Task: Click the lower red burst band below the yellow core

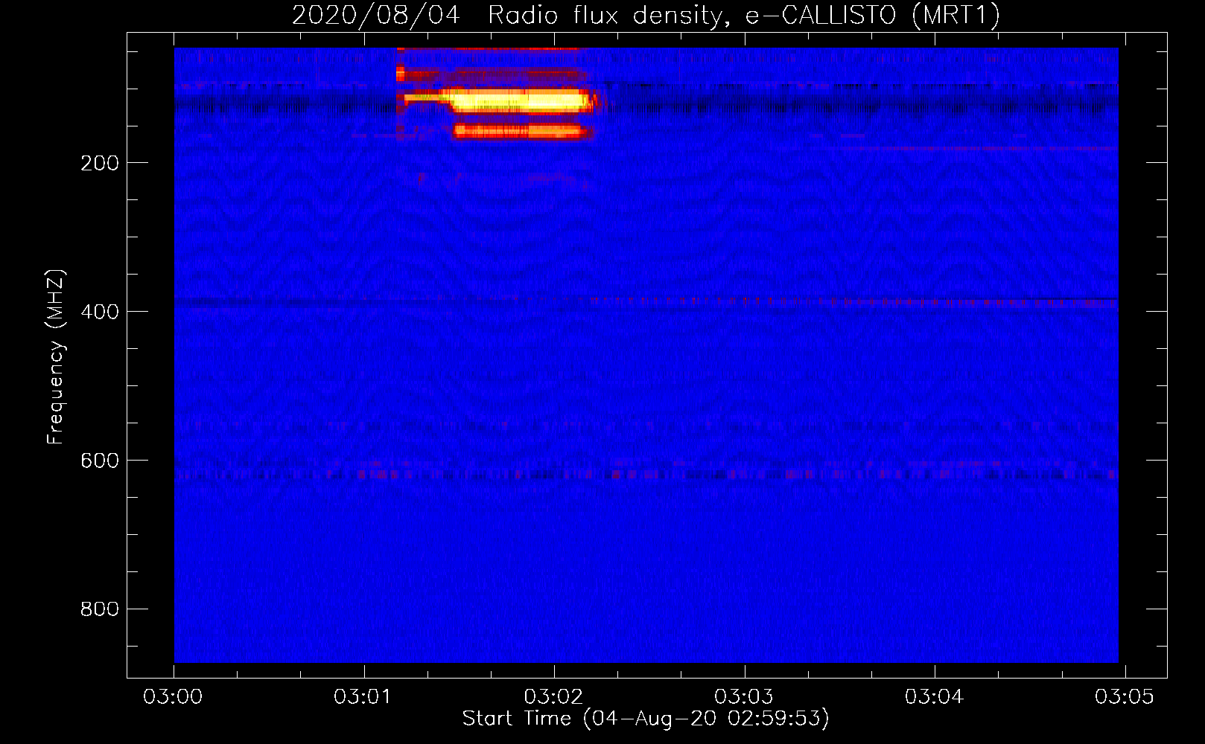Action: 521,132
